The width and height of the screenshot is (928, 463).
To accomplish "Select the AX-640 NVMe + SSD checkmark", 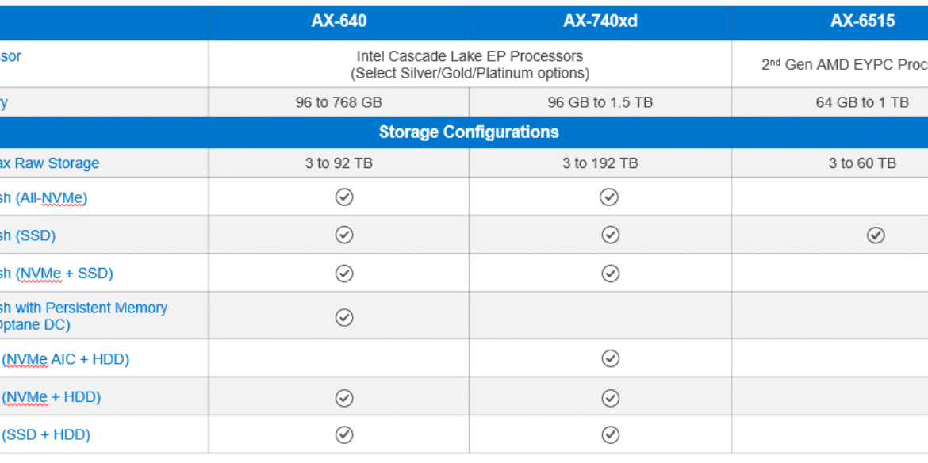I will (344, 274).
